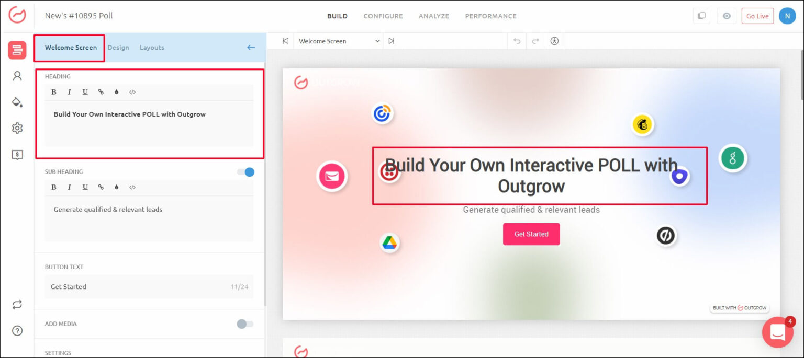The height and width of the screenshot is (358, 804).
Task: Click the Get Started preview button
Action: tap(531, 234)
